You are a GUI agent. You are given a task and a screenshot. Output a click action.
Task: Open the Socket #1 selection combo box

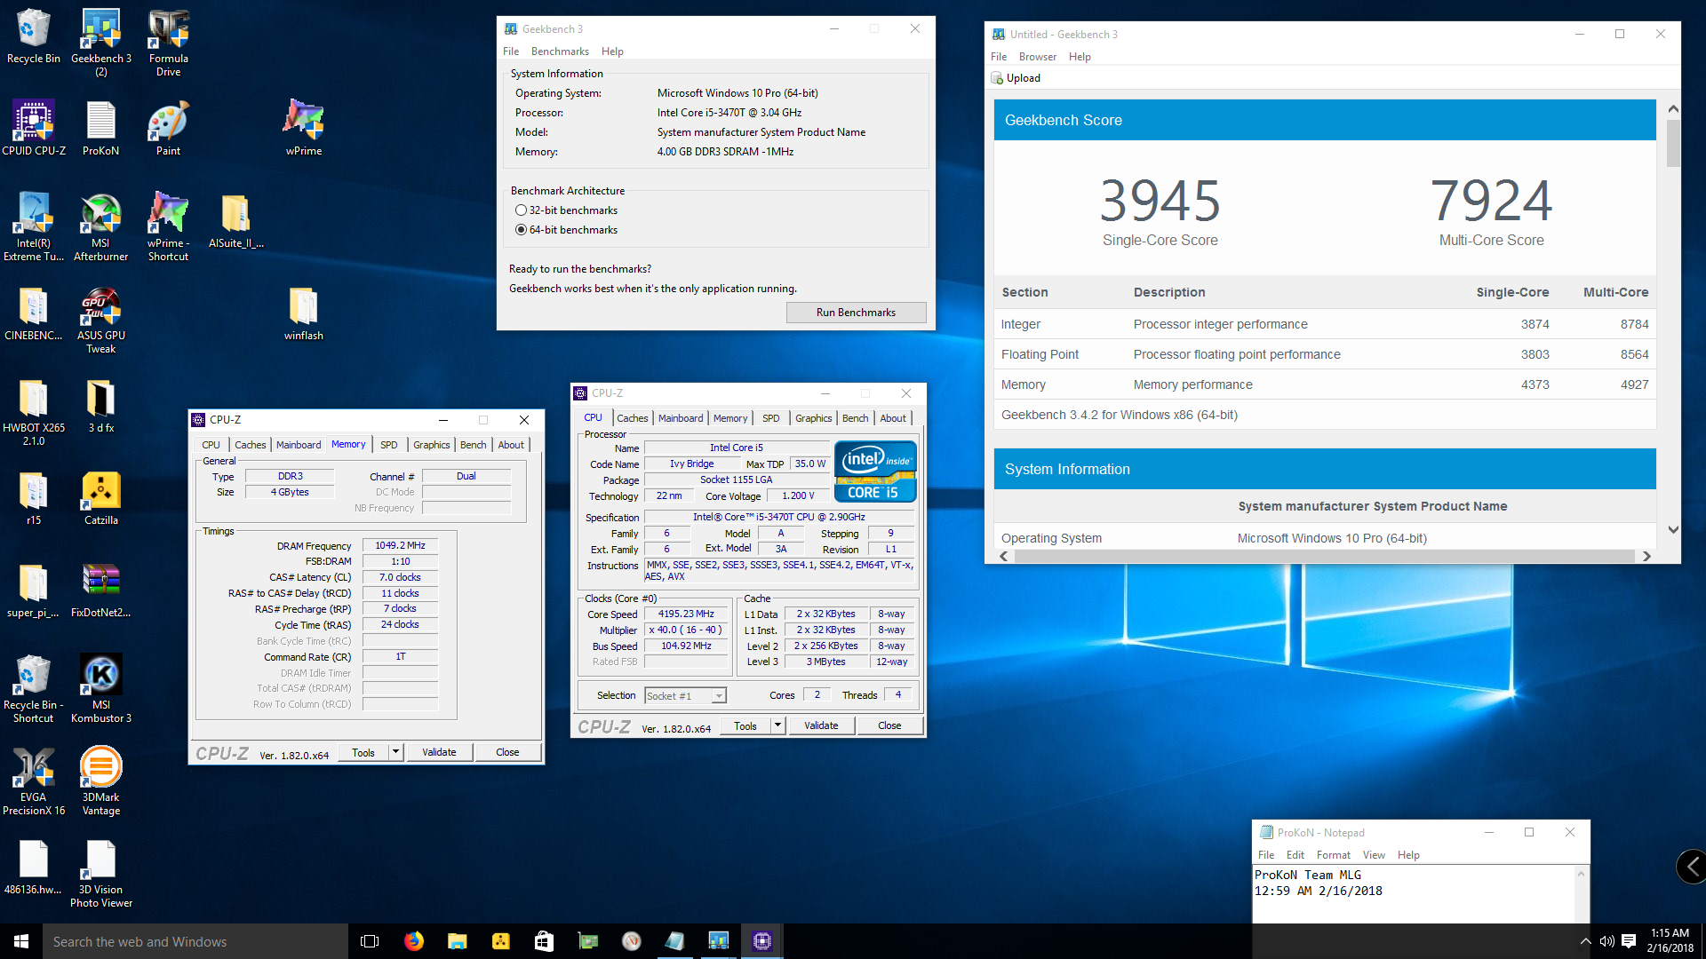coord(685,696)
